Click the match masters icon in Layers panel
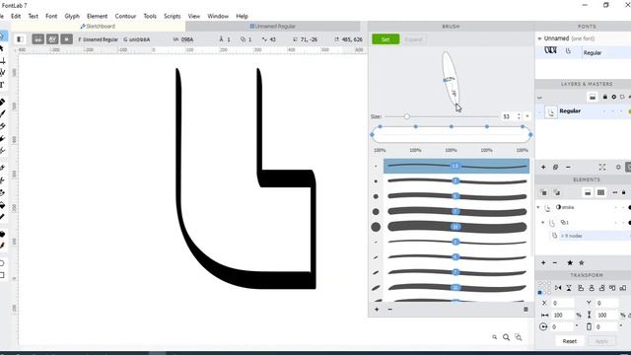631x355 pixels. 602,167
